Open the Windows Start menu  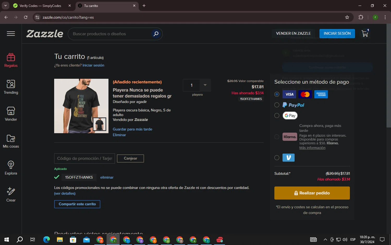pos(7,240)
